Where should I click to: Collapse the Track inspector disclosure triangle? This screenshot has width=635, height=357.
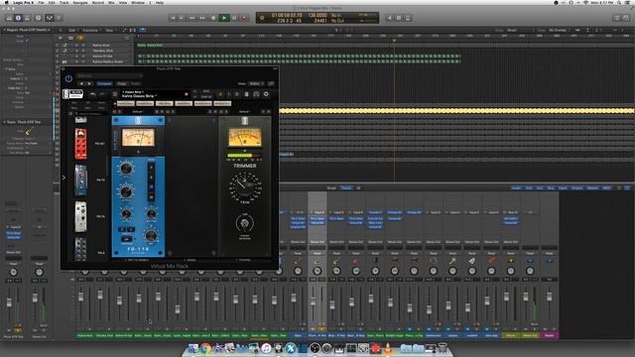coord(4,122)
